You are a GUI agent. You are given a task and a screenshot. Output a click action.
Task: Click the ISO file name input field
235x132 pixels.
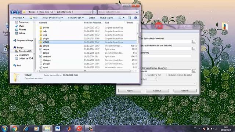pos(166,71)
